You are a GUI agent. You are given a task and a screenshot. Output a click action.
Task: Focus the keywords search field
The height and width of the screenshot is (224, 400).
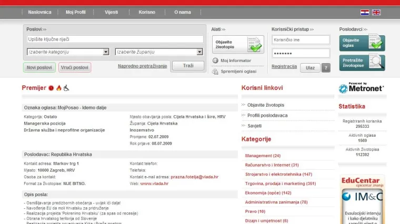[x=115, y=39]
